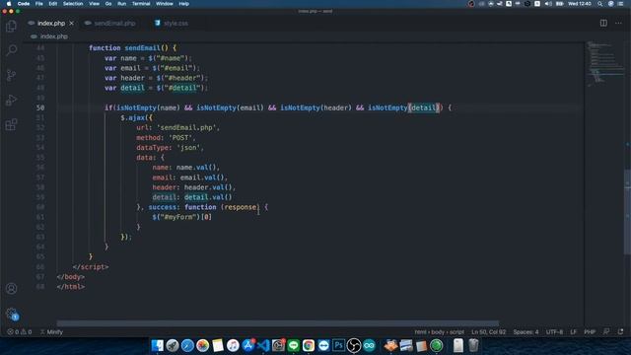The image size is (631, 355).
Task: Click the vertical scrollbar of the editor
Action: click(x=627, y=212)
